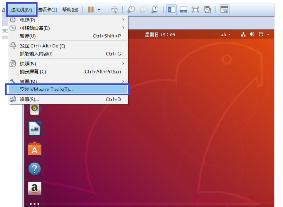Choose 安装 VMware Tools(T)... menu entry
283x207 pixels.
[68, 89]
